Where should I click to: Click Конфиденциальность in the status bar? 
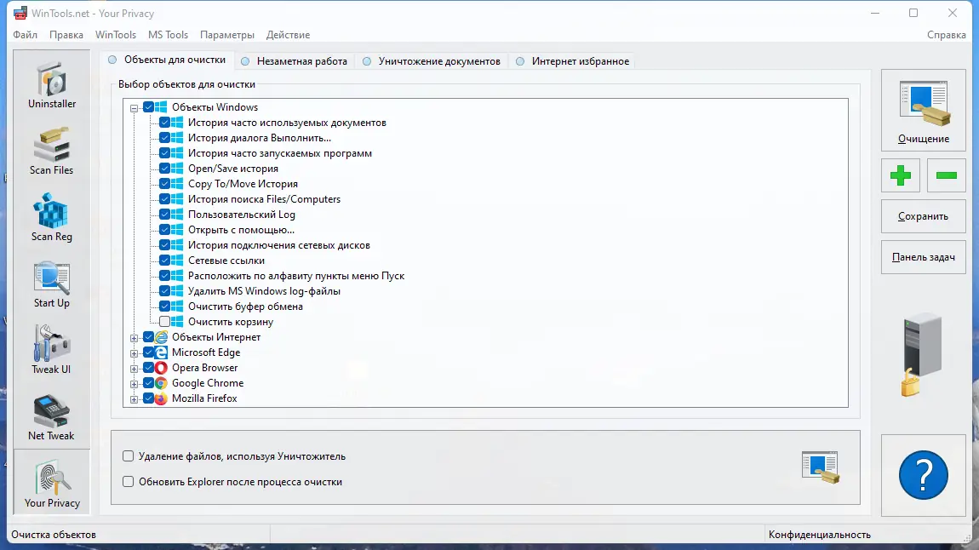(x=819, y=535)
